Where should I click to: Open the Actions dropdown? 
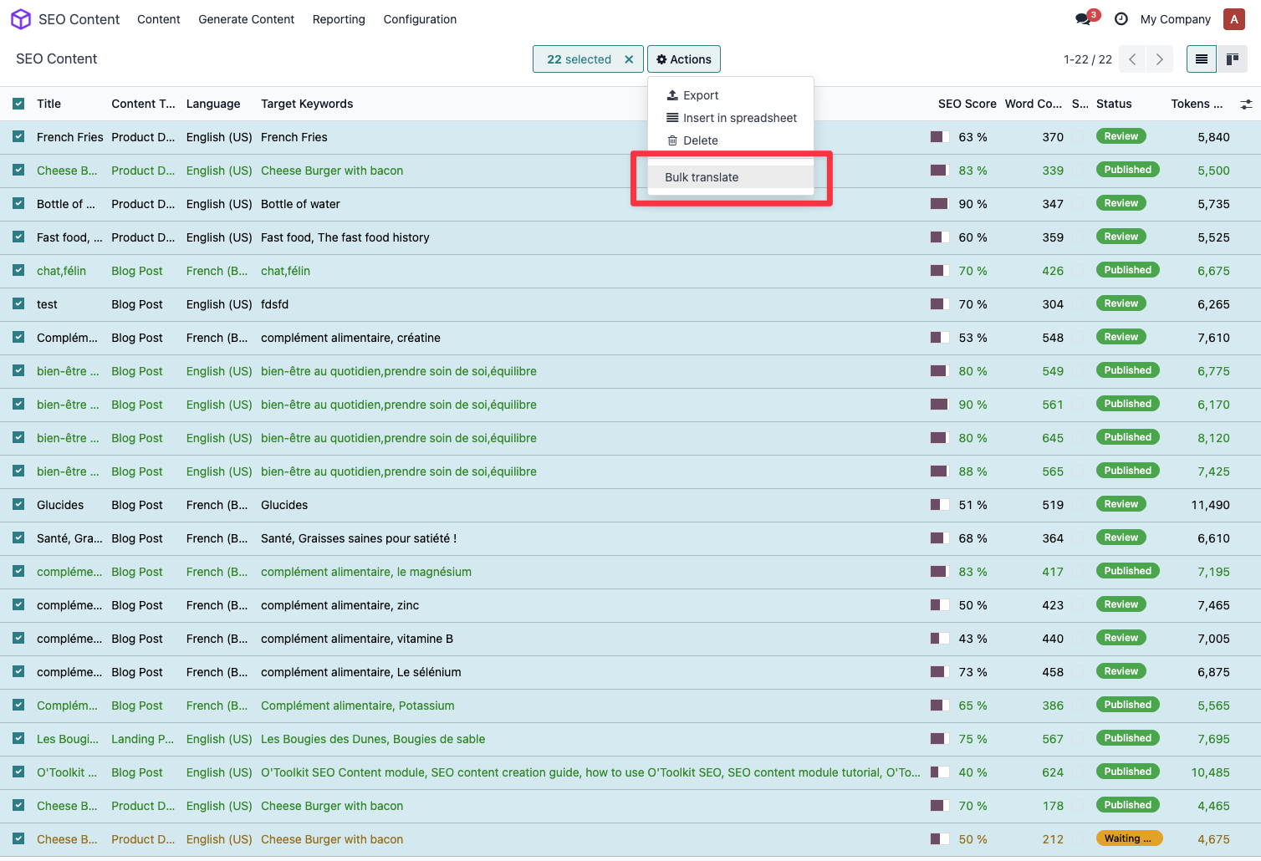684,59
